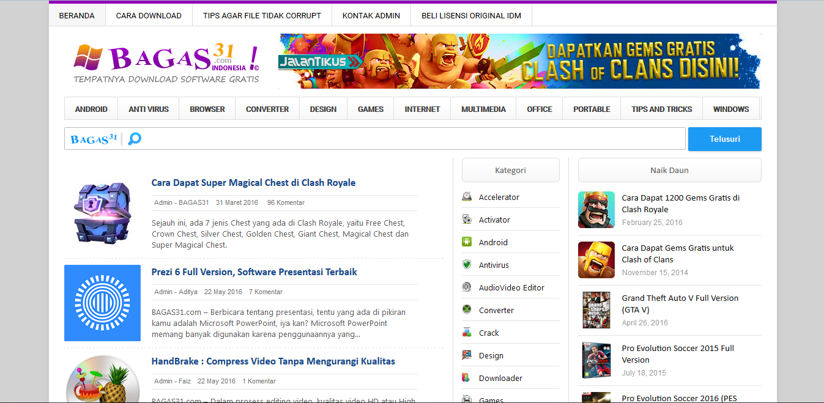Click the Converter category sidebar link
824x403 pixels.
pyautogui.click(x=496, y=311)
